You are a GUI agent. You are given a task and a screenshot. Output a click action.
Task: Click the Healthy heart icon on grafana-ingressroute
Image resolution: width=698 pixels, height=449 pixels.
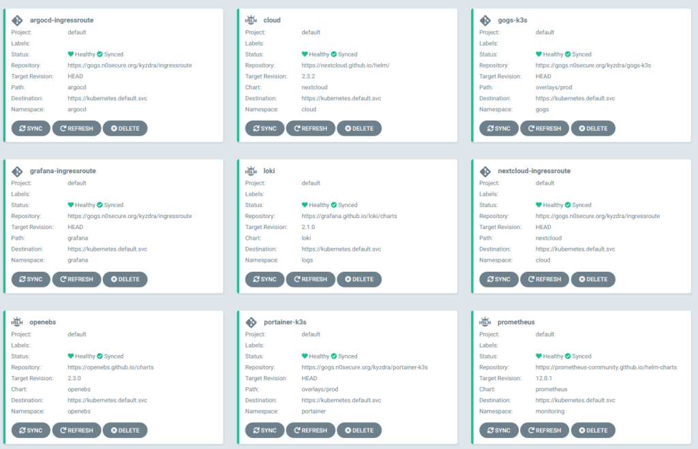click(70, 205)
